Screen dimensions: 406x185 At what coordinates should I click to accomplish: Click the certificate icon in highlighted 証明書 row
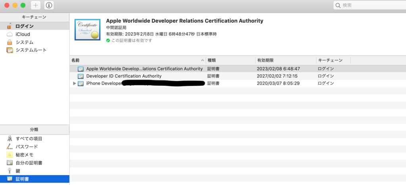pyautogui.click(x=10, y=179)
